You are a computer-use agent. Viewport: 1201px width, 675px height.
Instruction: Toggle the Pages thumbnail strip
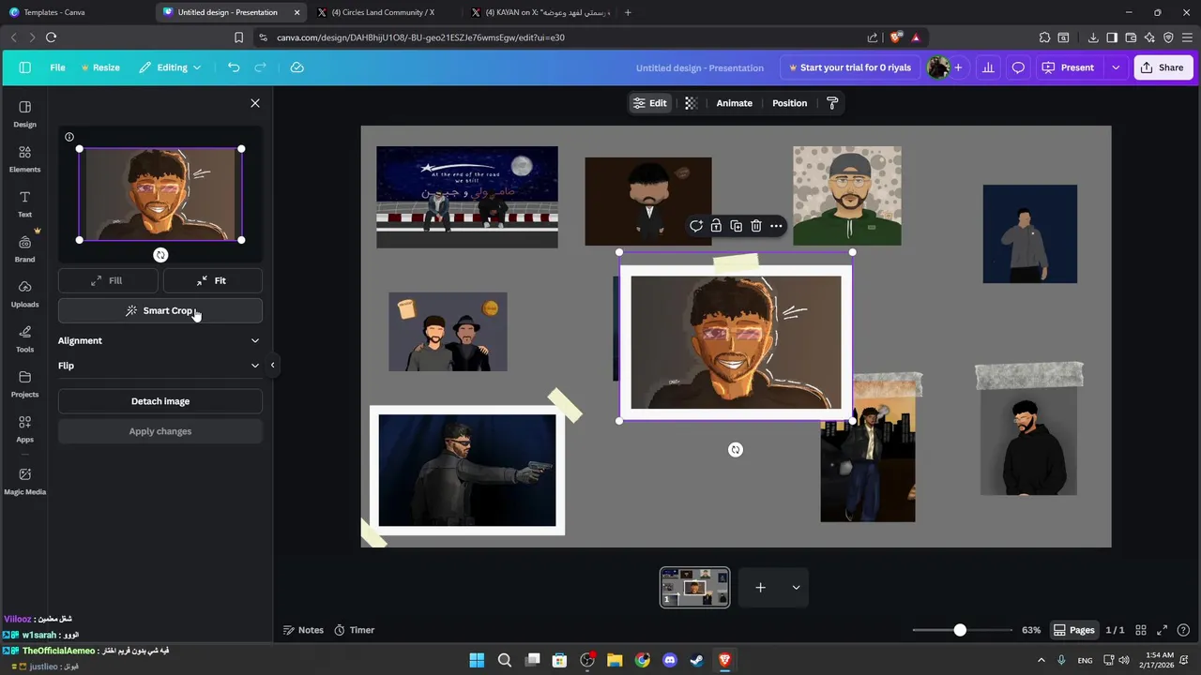coord(1073,630)
